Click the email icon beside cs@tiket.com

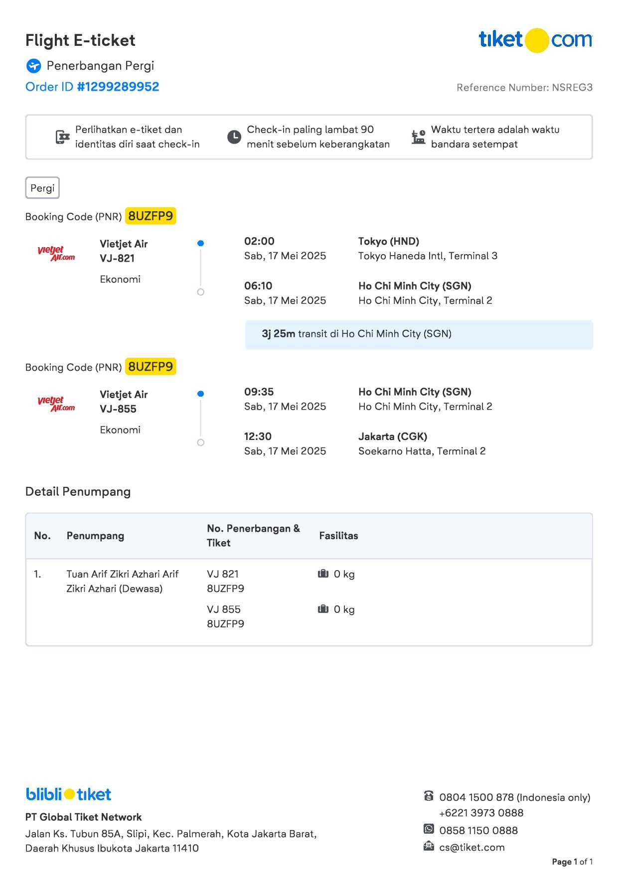tap(429, 846)
